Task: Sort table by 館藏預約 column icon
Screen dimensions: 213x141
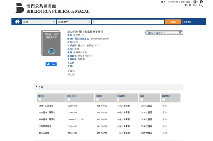Action: point(163,100)
